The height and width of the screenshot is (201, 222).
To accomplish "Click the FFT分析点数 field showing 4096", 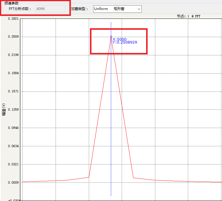I will pos(50,9).
